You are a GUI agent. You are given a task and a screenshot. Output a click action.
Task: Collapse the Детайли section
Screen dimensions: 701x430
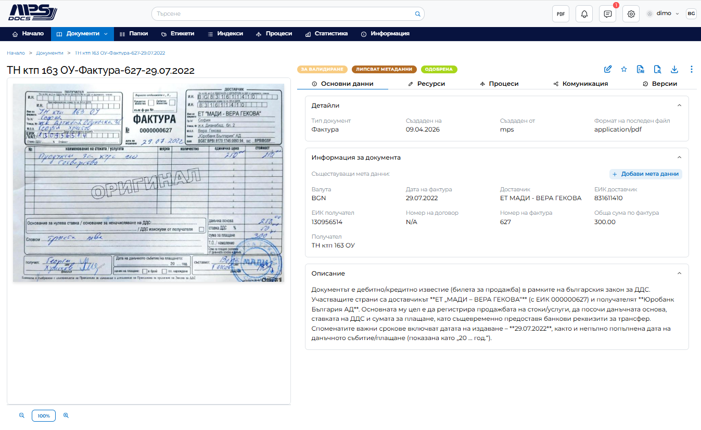[679, 106]
